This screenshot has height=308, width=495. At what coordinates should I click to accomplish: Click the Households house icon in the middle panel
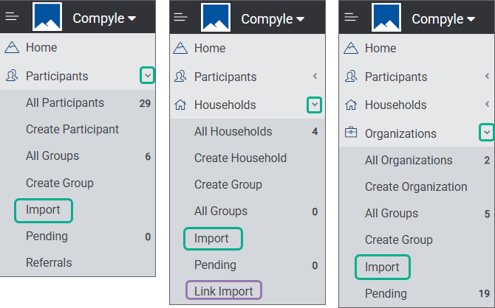(180, 105)
